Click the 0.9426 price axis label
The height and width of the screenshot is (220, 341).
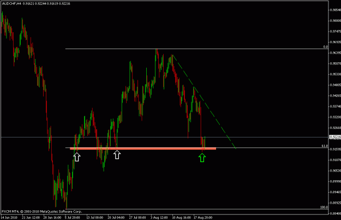tap(336, 96)
